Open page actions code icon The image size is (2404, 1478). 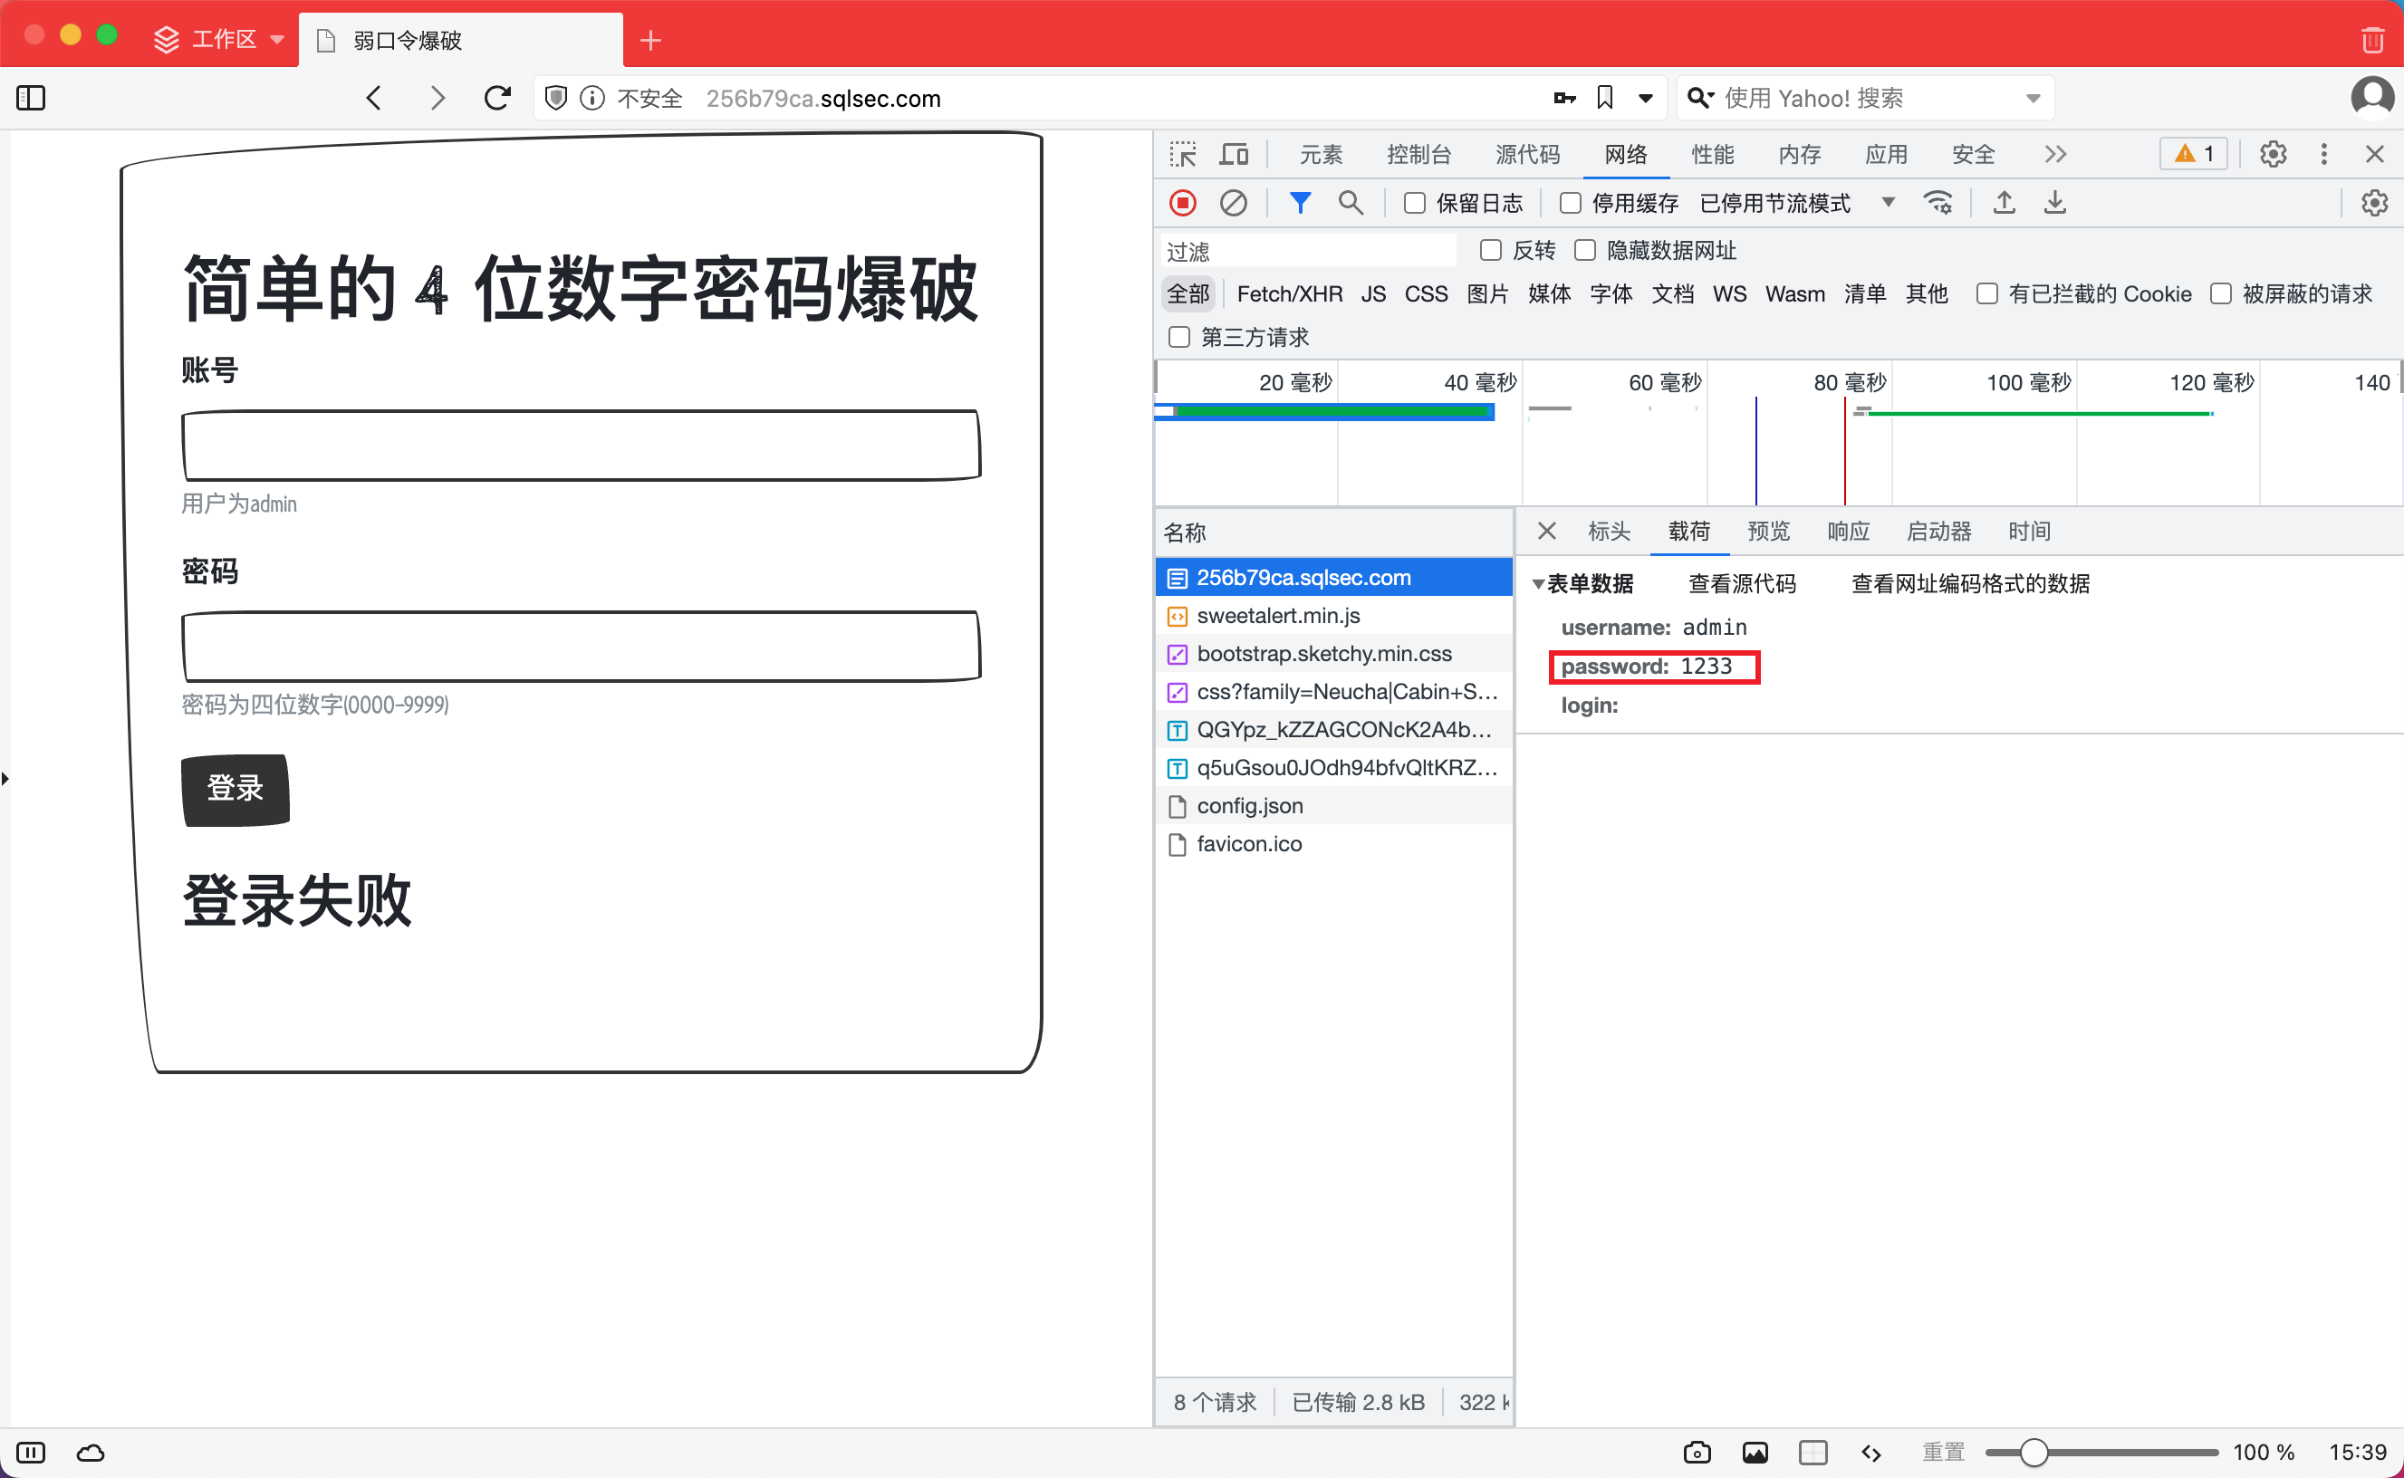tap(1871, 1453)
